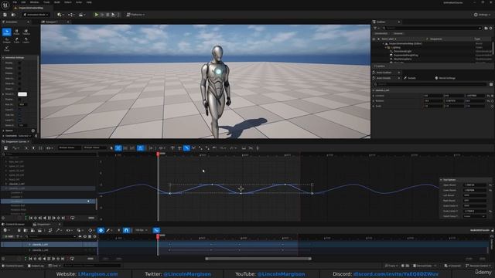Image resolution: width=495 pixels, height=278 pixels.
Task: Open Content Drawer from the status bar
Action: click(x=13, y=266)
